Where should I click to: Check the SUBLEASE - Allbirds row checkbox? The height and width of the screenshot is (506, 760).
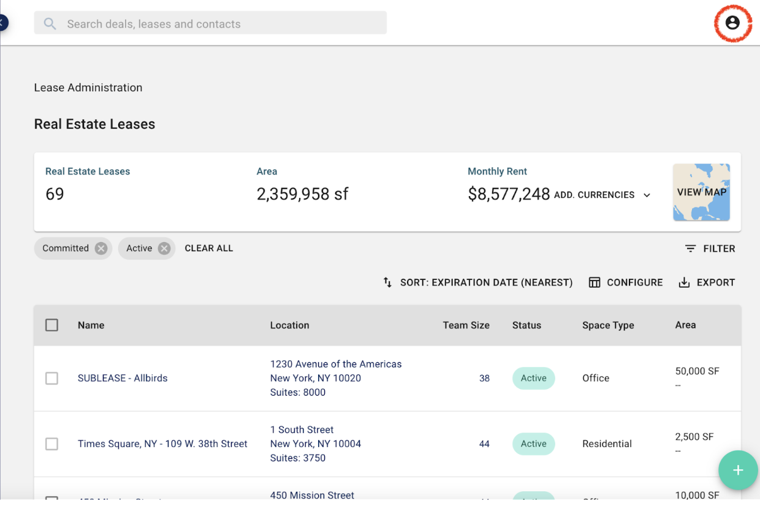[52, 379]
